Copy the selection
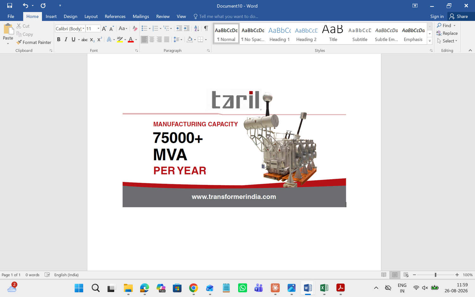The width and height of the screenshot is (475, 297). 25,34
